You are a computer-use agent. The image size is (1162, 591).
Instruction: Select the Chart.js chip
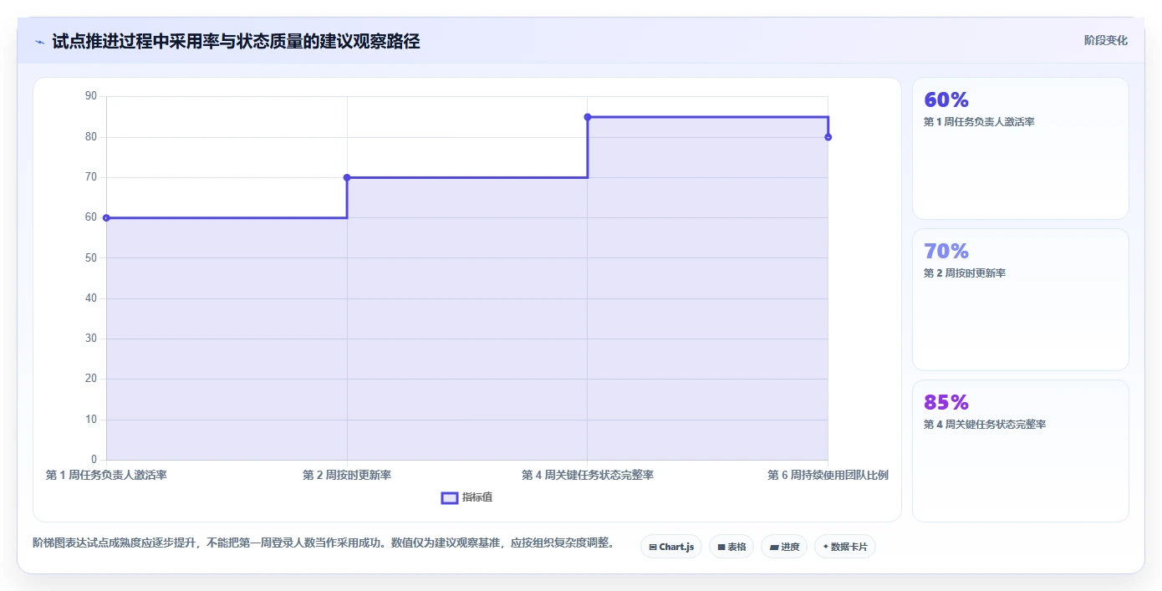tap(671, 547)
